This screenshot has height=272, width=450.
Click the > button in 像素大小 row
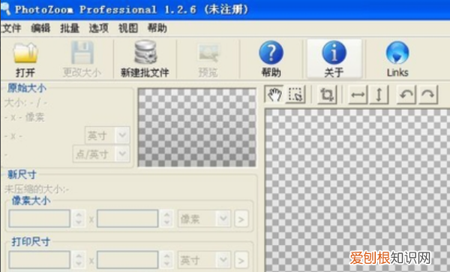(x=241, y=219)
